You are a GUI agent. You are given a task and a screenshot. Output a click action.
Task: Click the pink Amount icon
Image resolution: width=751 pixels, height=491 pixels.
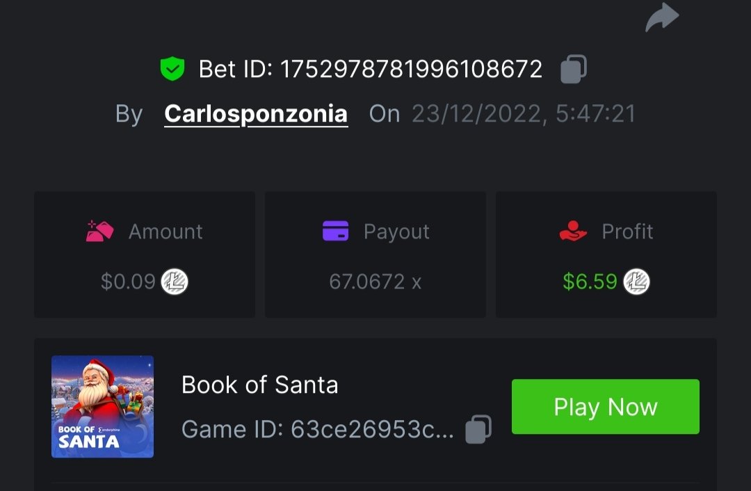(99, 232)
